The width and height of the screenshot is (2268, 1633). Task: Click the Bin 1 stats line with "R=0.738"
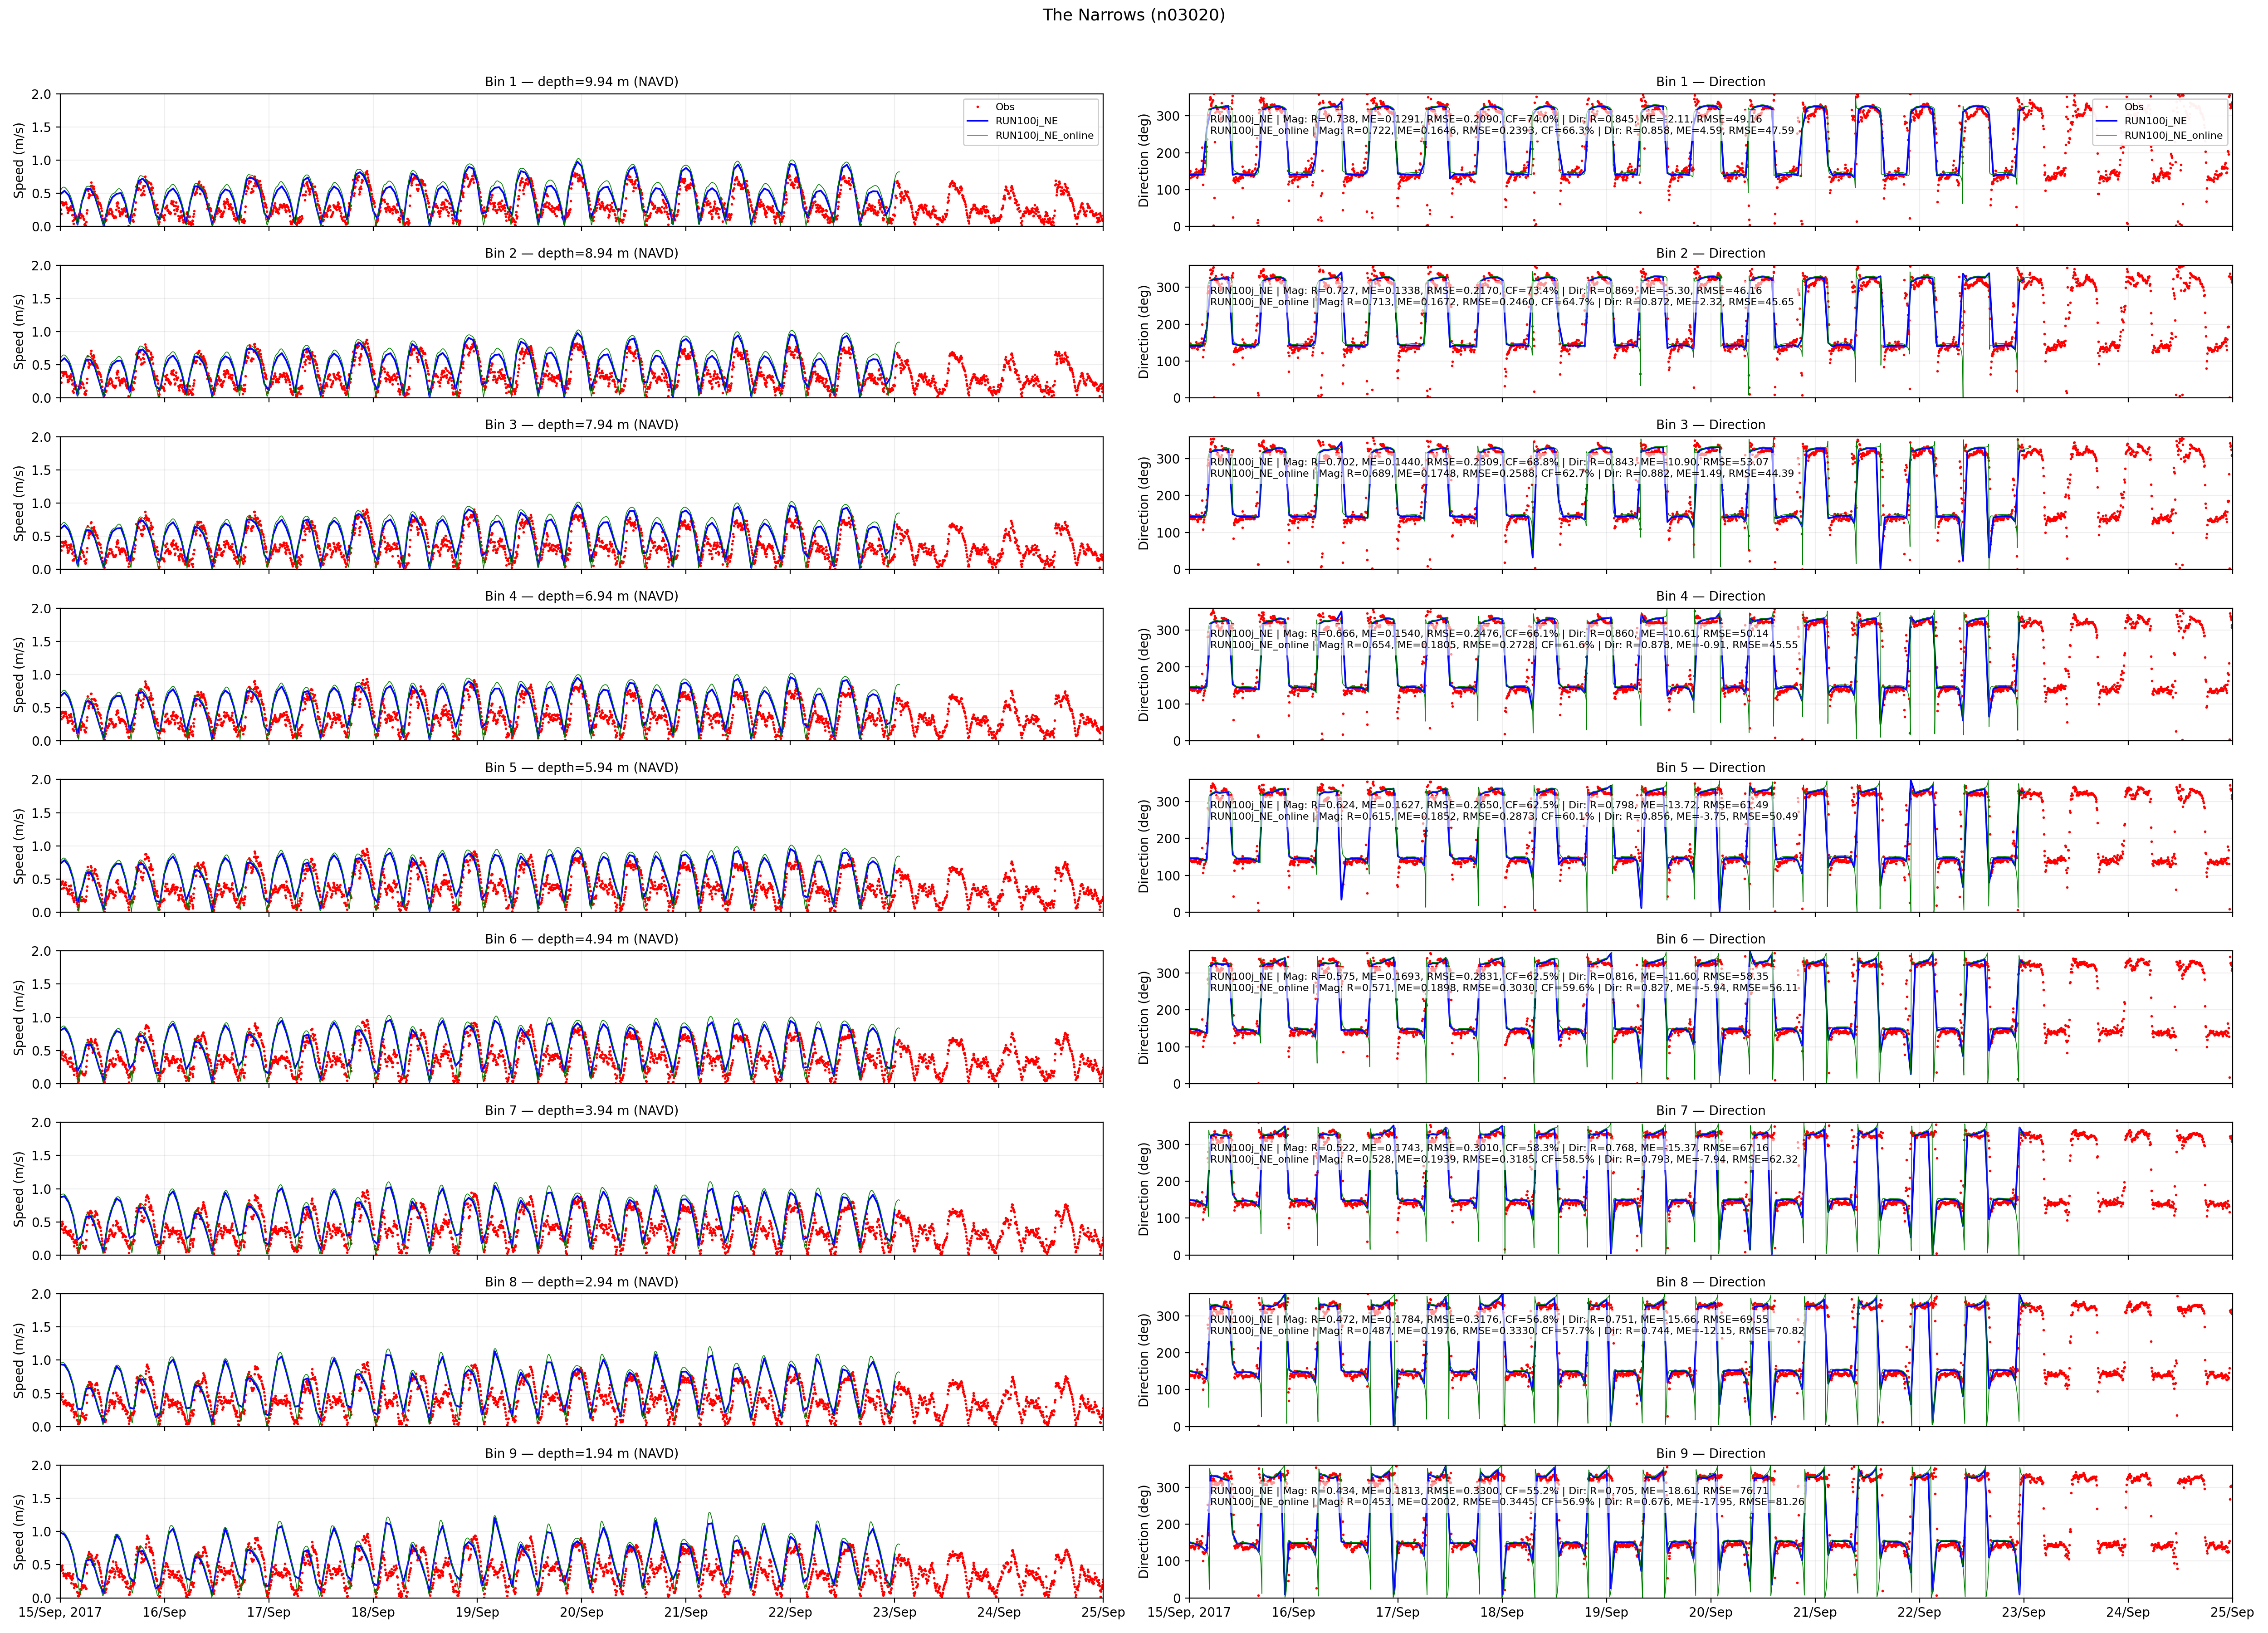coord(1486,119)
